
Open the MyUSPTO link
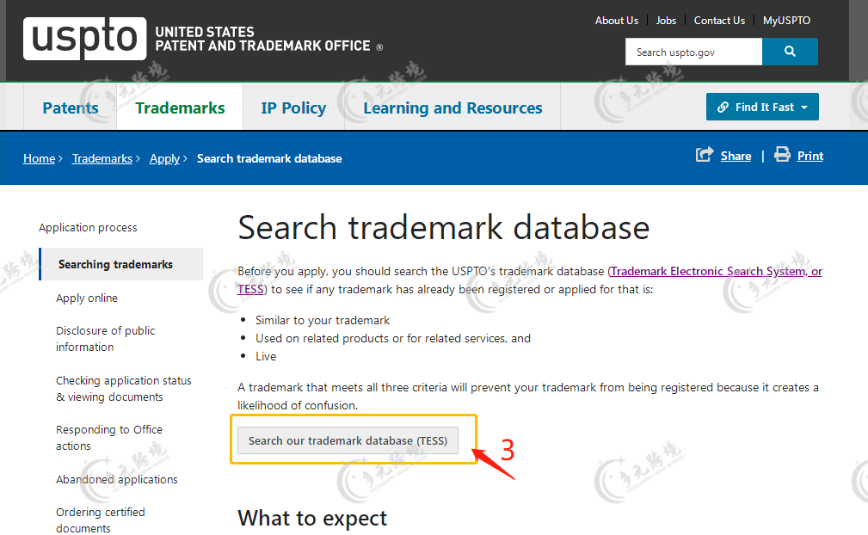(x=786, y=21)
